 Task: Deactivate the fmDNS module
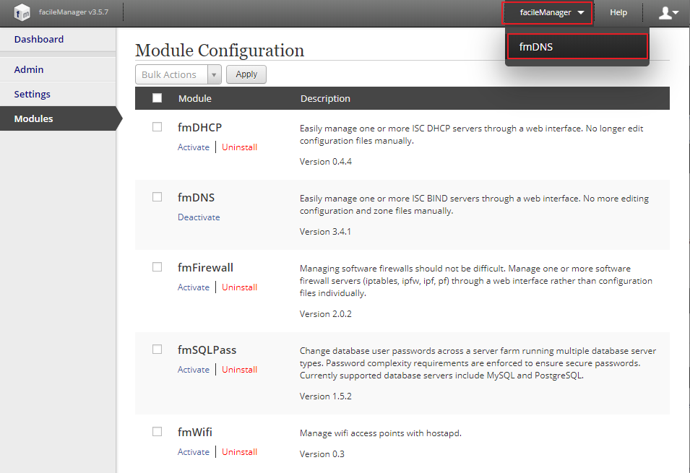(x=199, y=217)
